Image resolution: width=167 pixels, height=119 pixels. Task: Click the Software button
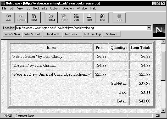click(112, 34)
